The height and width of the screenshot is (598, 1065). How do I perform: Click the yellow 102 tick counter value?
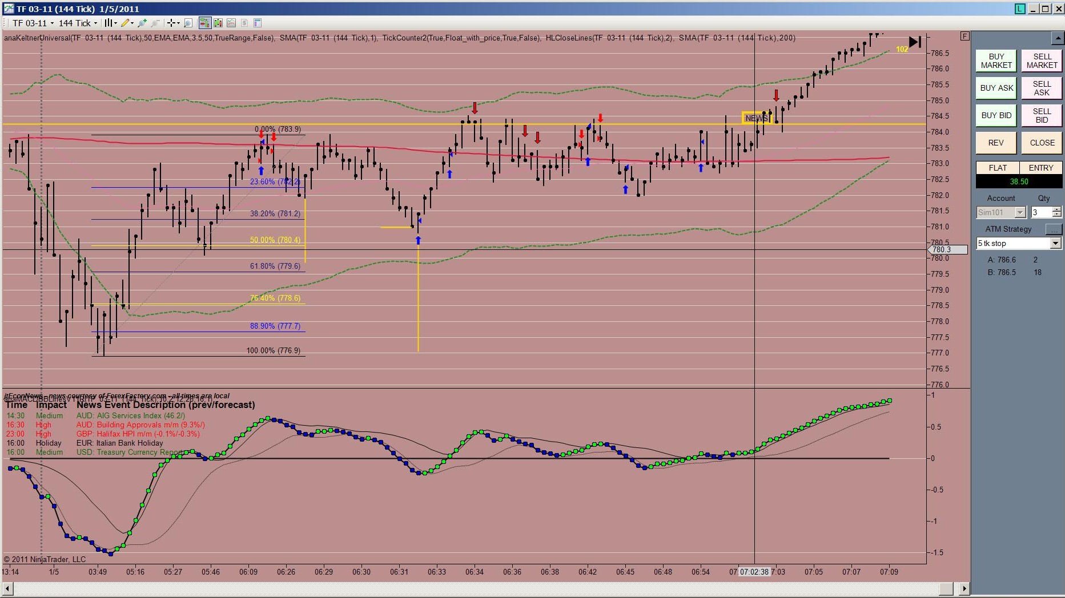click(902, 49)
